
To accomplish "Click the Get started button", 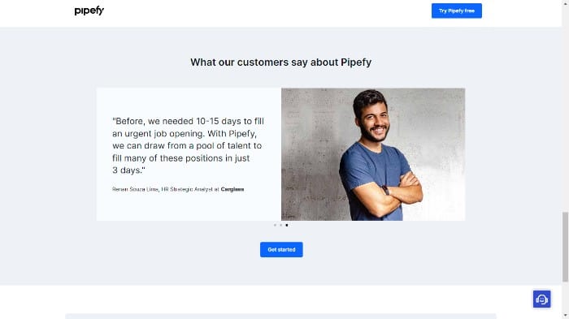I will pyautogui.click(x=281, y=250).
